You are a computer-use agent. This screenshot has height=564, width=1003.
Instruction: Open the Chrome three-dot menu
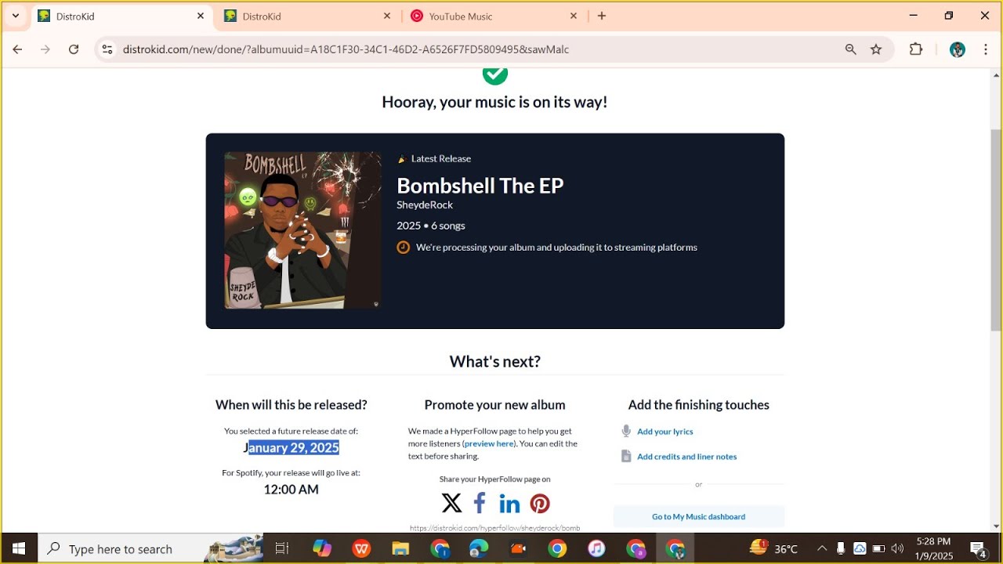[985, 49]
